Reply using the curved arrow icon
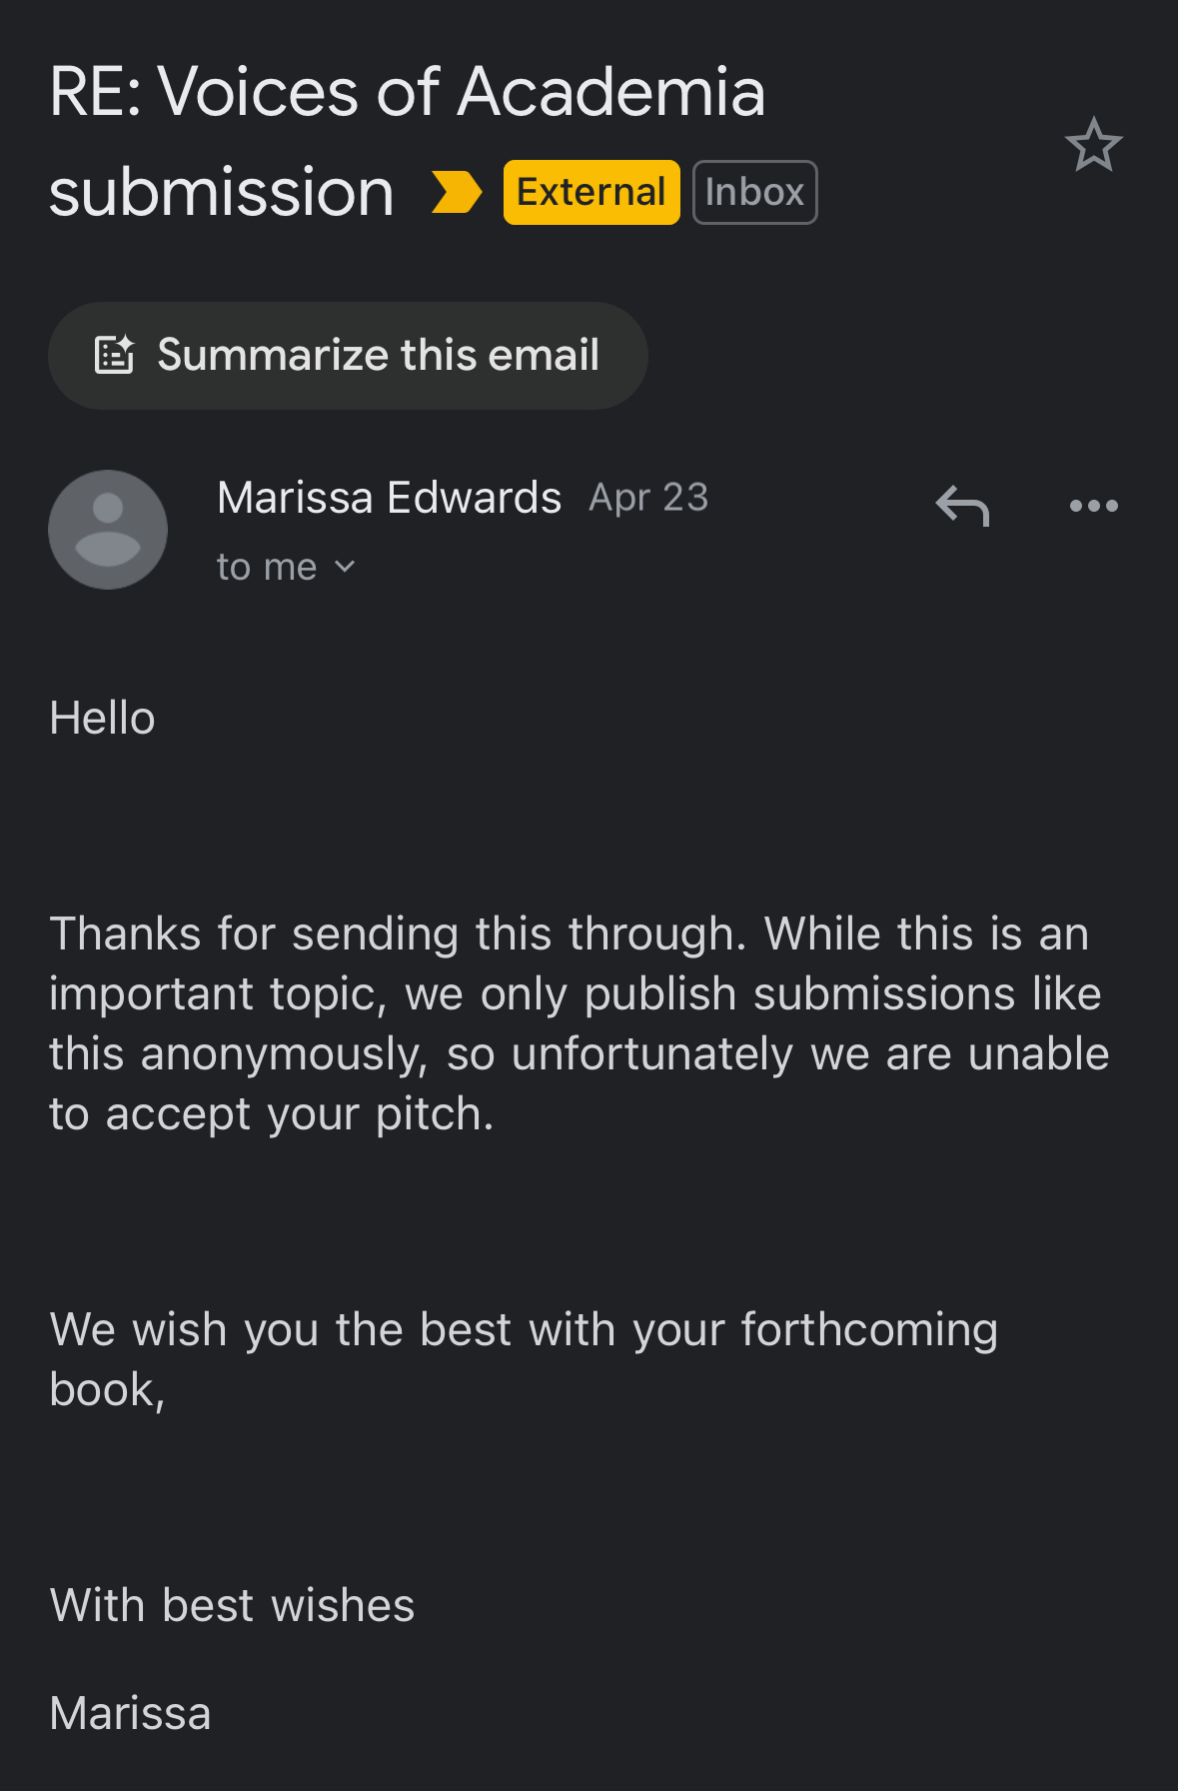The image size is (1178, 1791). (962, 506)
